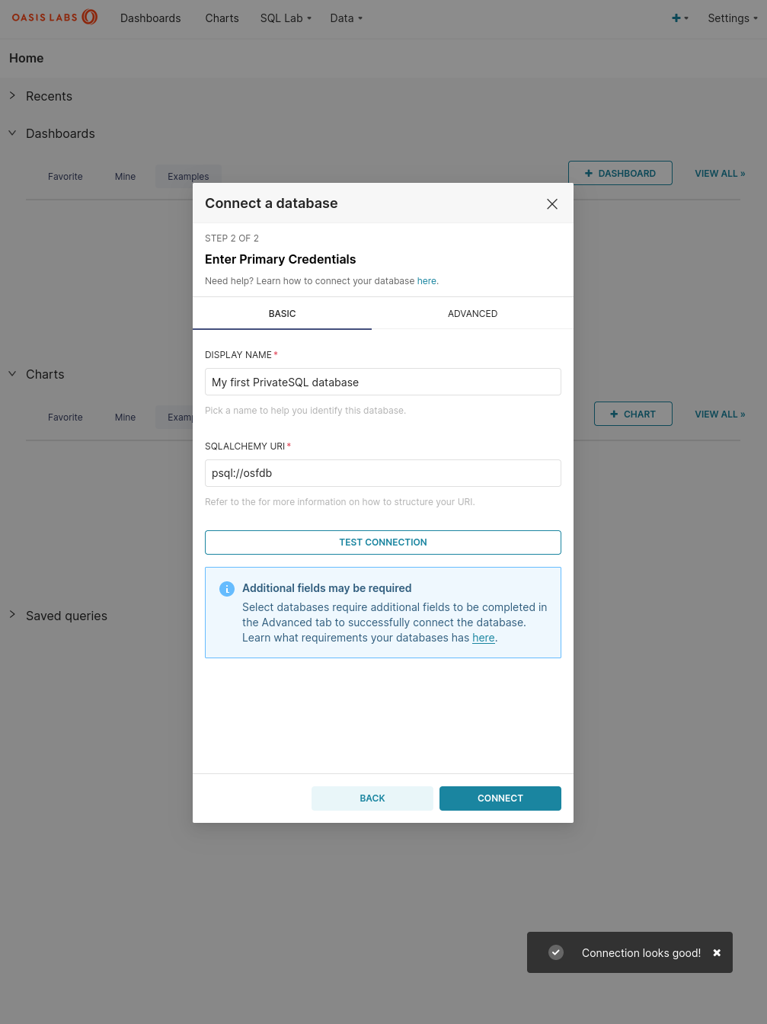Screen dimensions: 767x1024
Task: Open the plus add-new menu
Action: pyautogui.click(x=679, y=18)
